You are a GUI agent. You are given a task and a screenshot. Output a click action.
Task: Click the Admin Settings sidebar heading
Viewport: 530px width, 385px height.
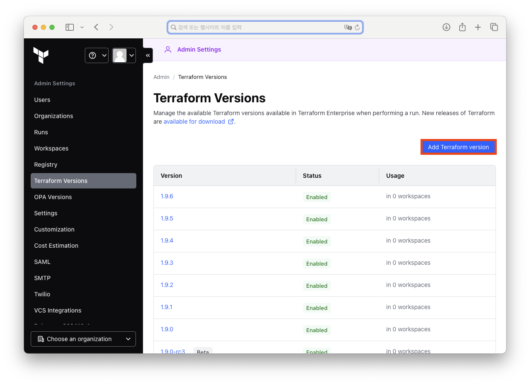click(x=55, y=84)
